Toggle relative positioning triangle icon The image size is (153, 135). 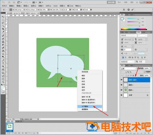(x=24, y=10)
